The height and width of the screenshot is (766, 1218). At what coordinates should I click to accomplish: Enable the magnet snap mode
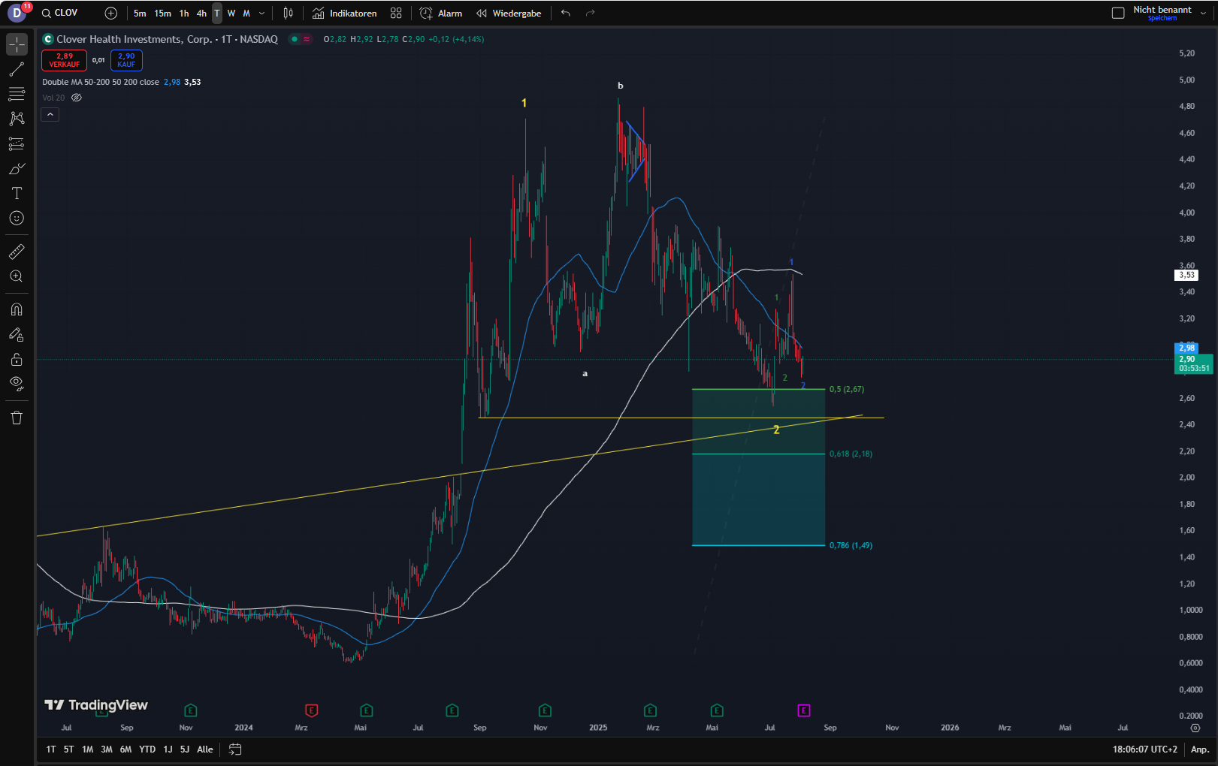point(17,309)
